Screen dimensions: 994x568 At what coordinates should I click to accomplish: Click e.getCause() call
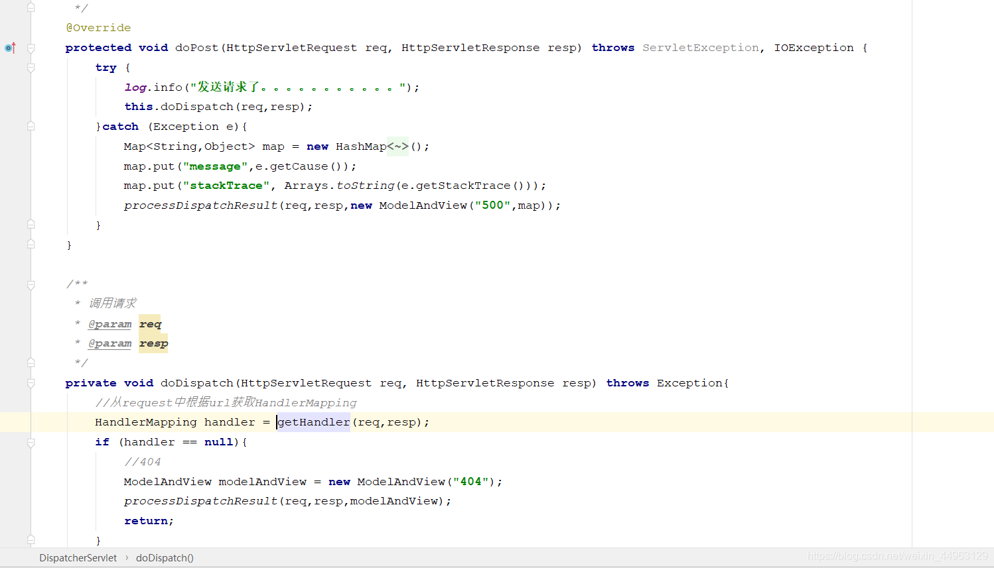[x=302, y=166]
